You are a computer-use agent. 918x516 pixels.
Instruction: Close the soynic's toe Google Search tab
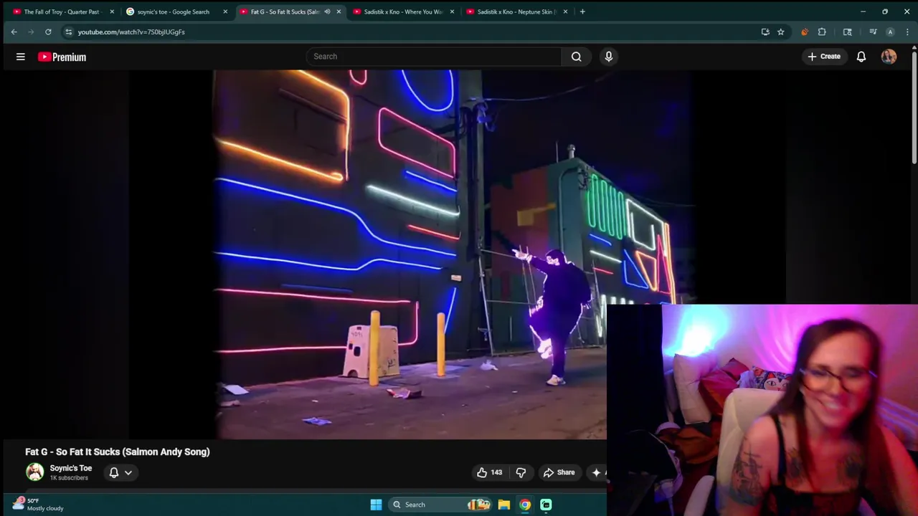click(225, 11)
